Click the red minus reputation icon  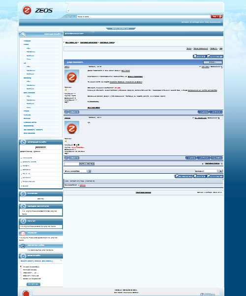click(x=74, y=145)
